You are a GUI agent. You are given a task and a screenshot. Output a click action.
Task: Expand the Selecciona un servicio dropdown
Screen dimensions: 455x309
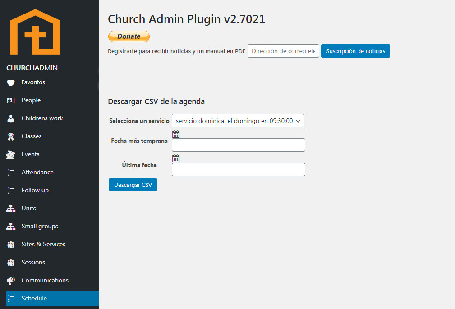tap(238, 121)
